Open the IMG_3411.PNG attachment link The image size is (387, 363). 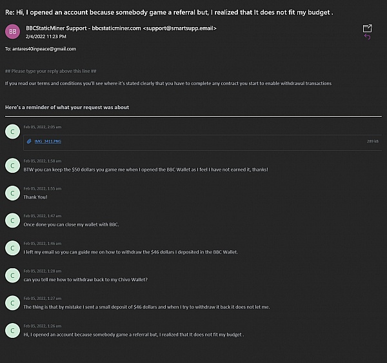point(48,141)
